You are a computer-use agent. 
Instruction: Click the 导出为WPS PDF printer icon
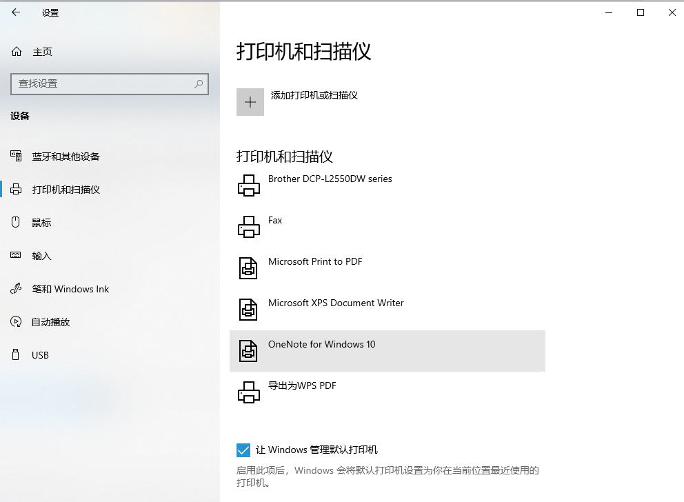coord(249,392)
